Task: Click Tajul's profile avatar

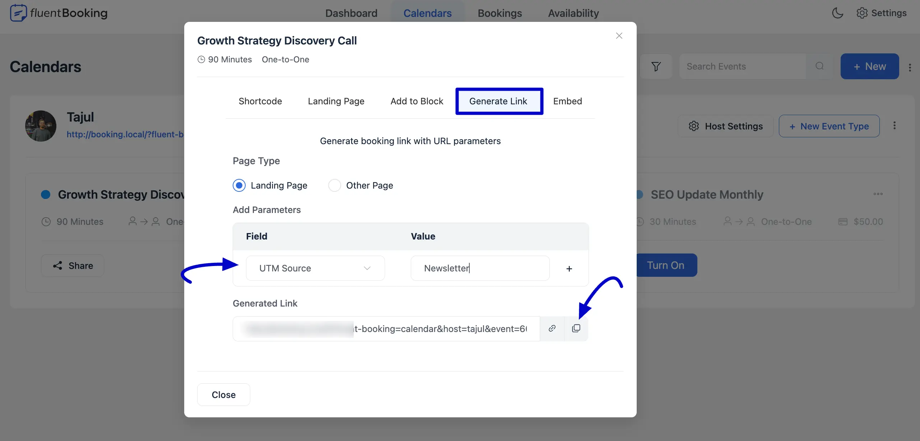Action: [41, 126]
